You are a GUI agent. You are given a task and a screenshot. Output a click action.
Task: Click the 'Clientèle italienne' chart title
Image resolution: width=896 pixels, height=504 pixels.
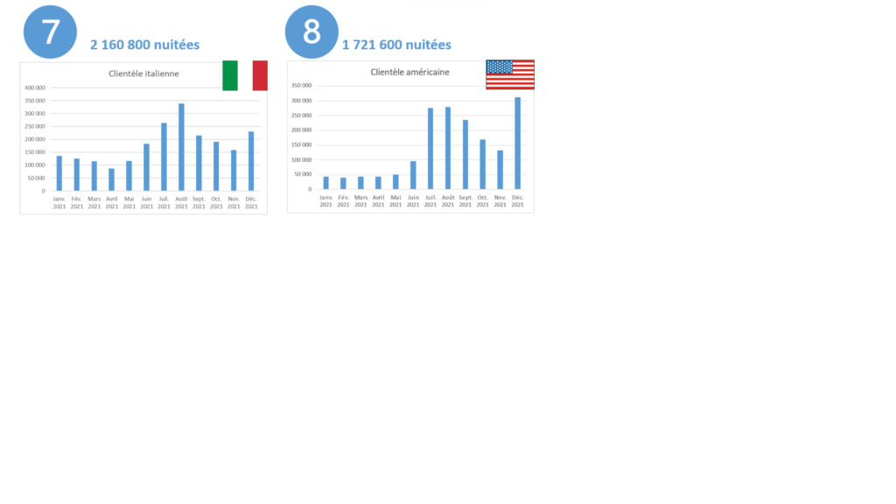(143, 73)
